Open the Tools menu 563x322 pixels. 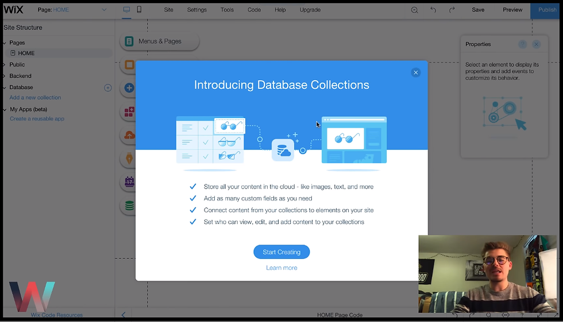227,10
